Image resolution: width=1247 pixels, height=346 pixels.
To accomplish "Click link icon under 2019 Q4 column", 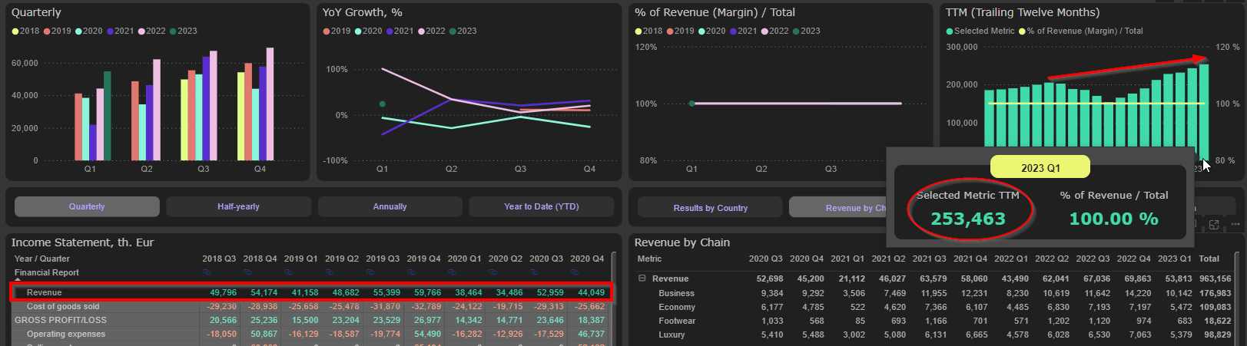I will tap(411, 272).
